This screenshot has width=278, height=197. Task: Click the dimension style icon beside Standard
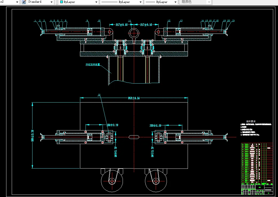click(x=24, y=2)
